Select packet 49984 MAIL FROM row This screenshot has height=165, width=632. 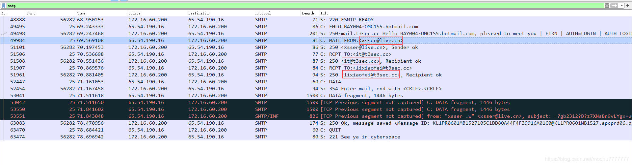(316, 40)
